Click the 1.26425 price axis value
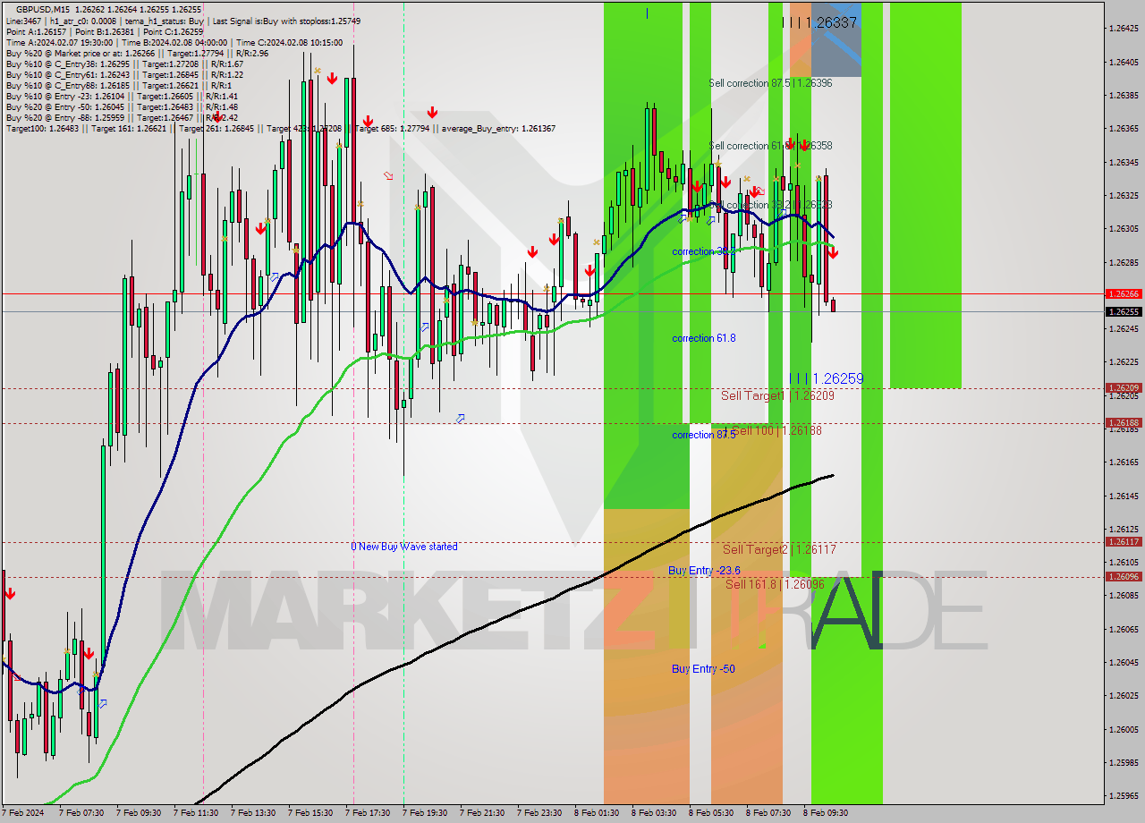 coord(1123,29)
